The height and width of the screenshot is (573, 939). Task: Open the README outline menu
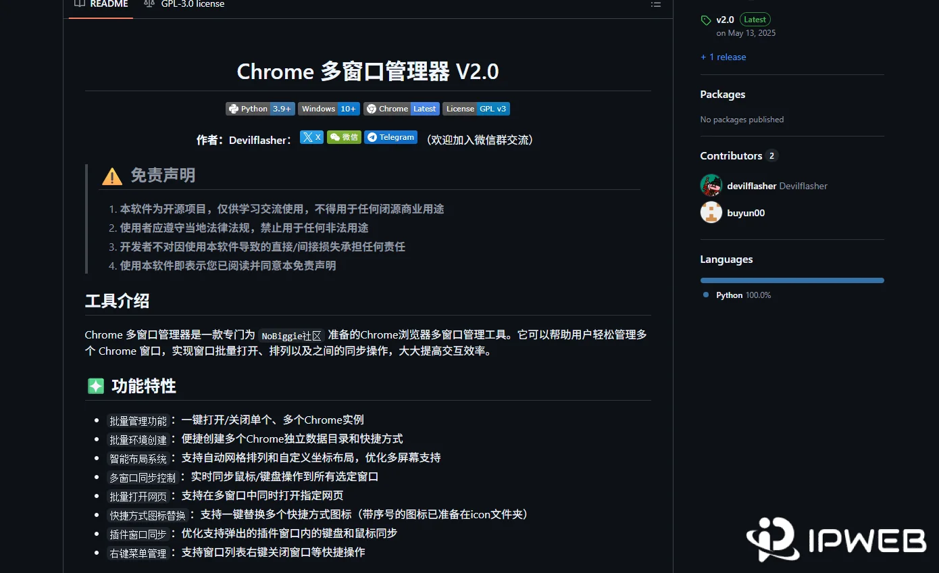pyautogui.click(x=655, y=5)
